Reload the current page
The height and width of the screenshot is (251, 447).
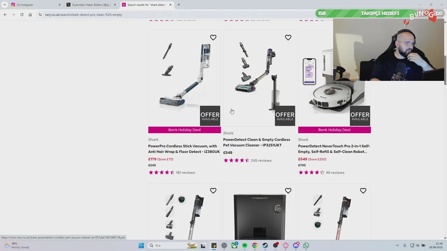[x=22, y=15]
